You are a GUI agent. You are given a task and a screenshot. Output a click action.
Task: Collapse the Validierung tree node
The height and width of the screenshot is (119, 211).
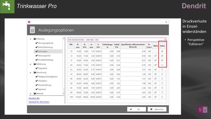(31, 64)
